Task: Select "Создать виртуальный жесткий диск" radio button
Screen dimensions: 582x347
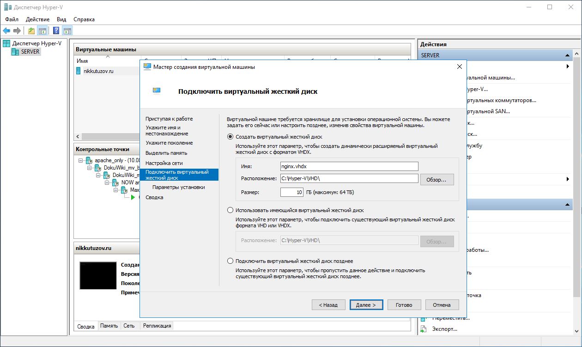Action: (230, 137)
